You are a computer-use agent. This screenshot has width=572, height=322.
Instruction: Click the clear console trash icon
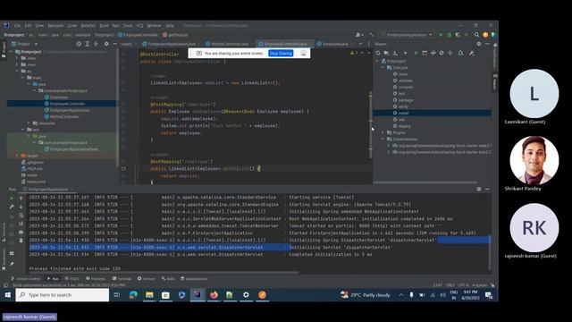click(x=21, y=241)
